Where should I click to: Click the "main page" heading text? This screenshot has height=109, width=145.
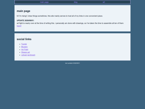tap(23, 11)
